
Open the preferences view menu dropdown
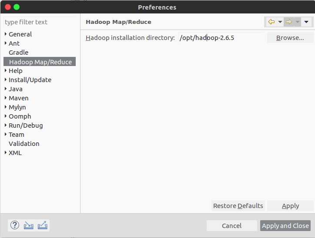click(x=306, y=22)
